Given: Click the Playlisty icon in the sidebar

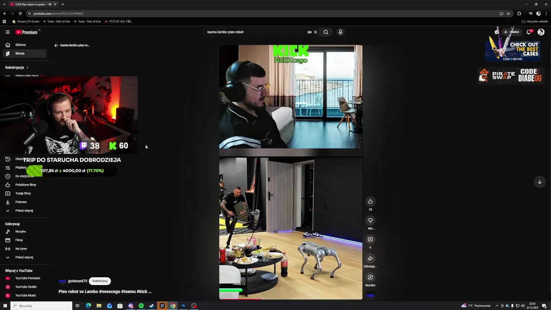Looking at the screenshot, I should coord(7,167).
